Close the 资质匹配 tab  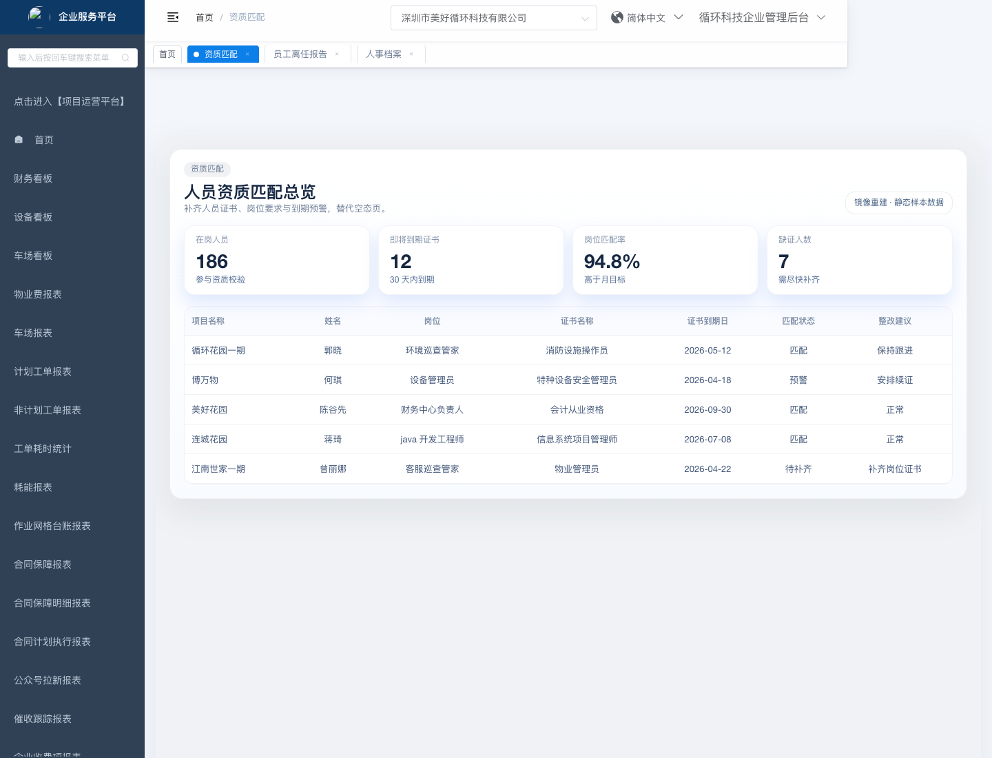247,54
